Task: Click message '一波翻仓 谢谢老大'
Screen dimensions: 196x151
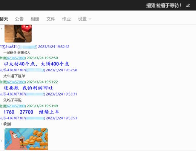Action: click(17, 52)
